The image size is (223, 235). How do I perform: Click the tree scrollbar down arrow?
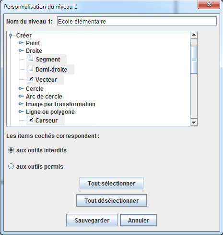click(194, 123)
